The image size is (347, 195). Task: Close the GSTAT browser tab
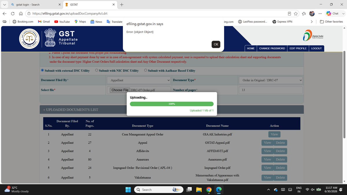114,5
